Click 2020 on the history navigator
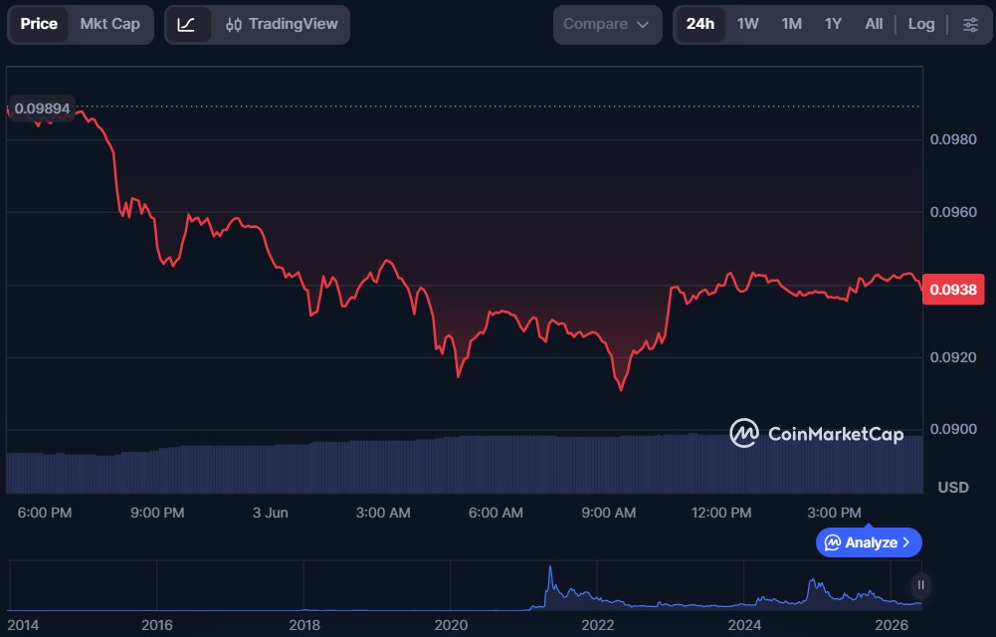996x637 pixels. [x=451, y=626]
